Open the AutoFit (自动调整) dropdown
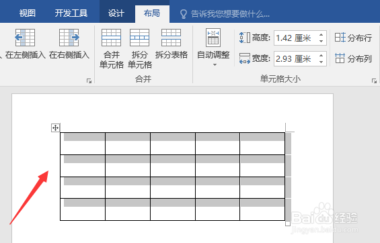Image resolution: width=380 pixels, height=243 pixels. pos(213,48)
